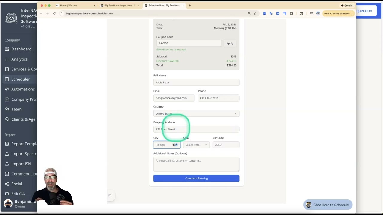
Task: Click the Scheduler calendar icon
Action: pyautogui.click(x=7, y=79)
